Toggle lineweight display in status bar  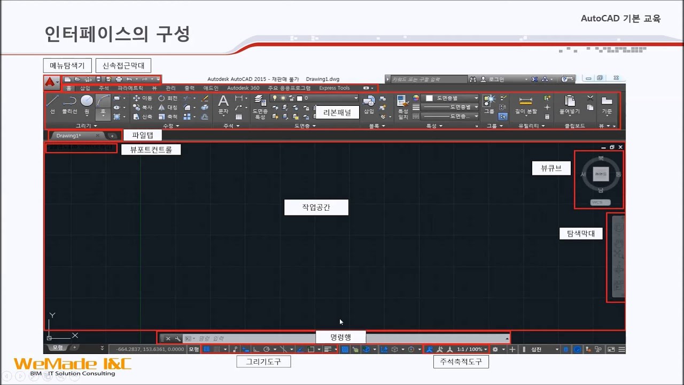(x=328, y=349)
